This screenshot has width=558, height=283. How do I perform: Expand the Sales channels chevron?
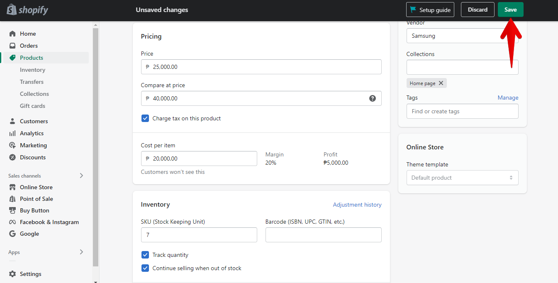pyautogui.click(x=81, y=176)
